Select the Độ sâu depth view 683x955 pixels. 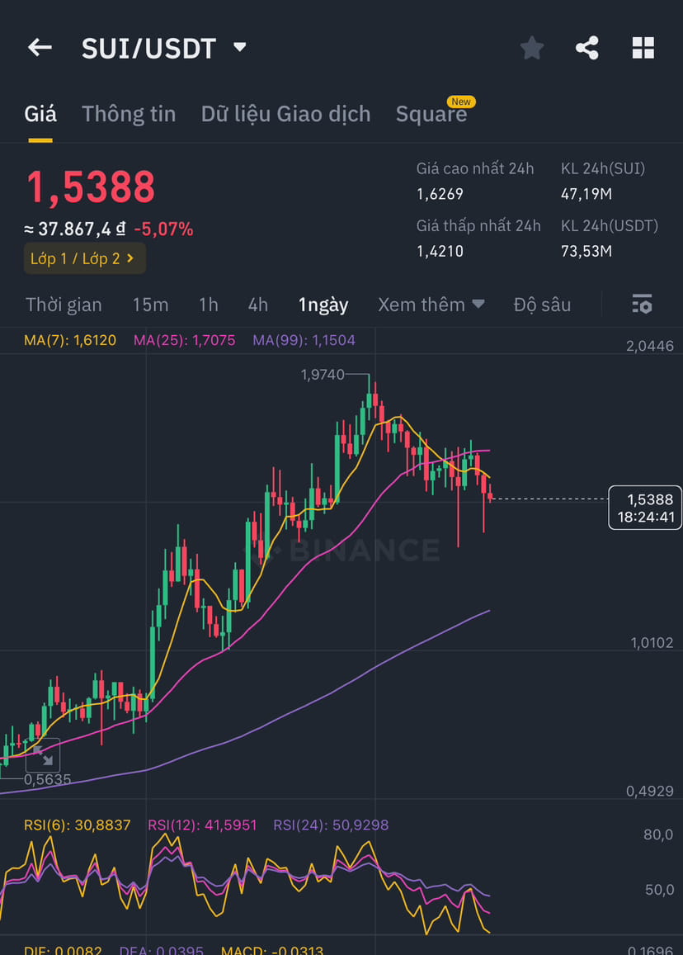pos(541,305)
